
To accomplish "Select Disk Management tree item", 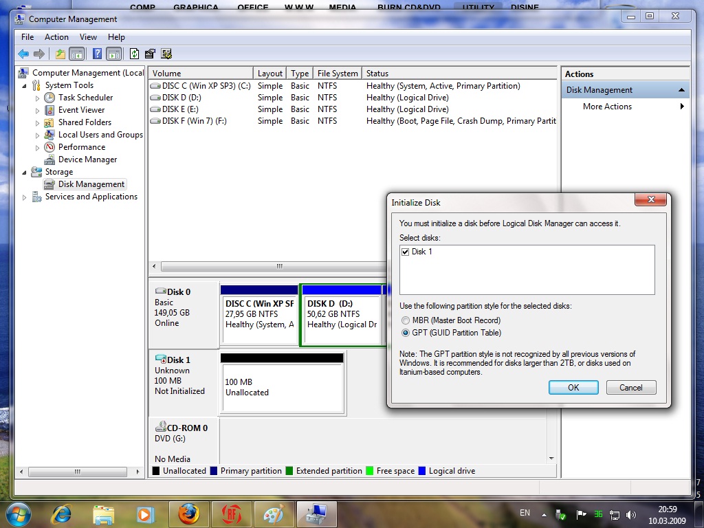I will 91,184.
